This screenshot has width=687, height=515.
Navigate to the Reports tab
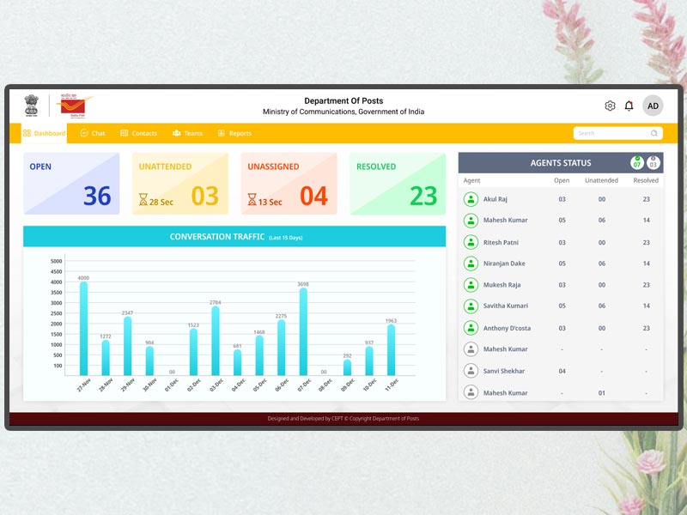point(234,133)
